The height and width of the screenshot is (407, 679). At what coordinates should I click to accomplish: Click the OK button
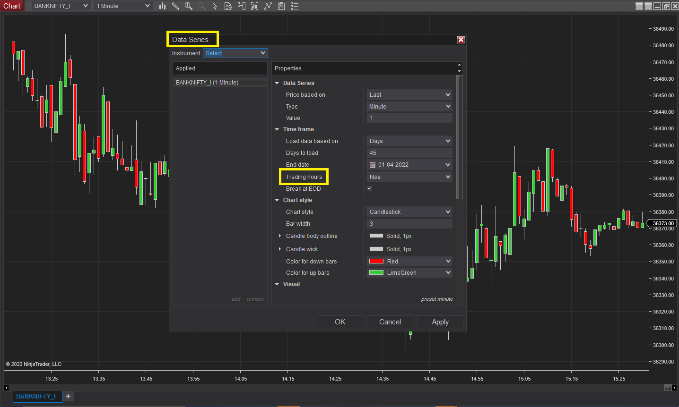[x=340, y=322]
